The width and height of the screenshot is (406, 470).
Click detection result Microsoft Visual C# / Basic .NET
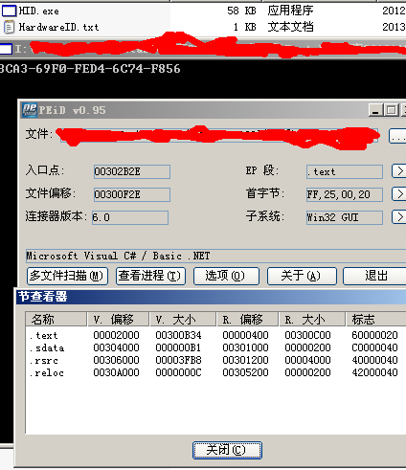[x=216, y=256]
